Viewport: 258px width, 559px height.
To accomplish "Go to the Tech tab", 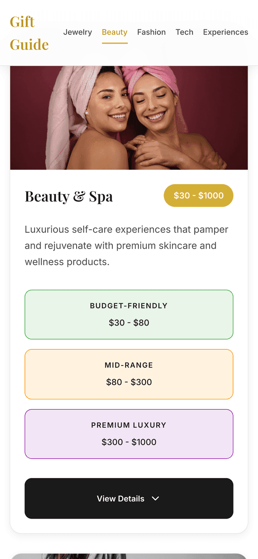I will click(x=184, y=32).
